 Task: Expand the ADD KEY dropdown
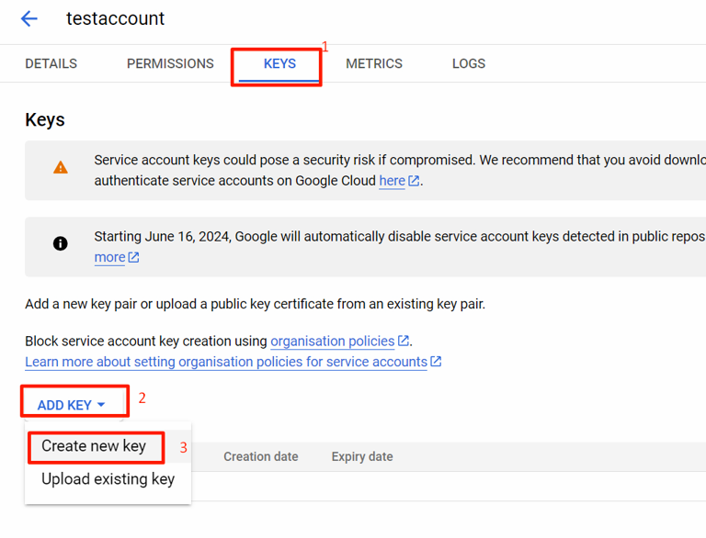coord(72,405)
